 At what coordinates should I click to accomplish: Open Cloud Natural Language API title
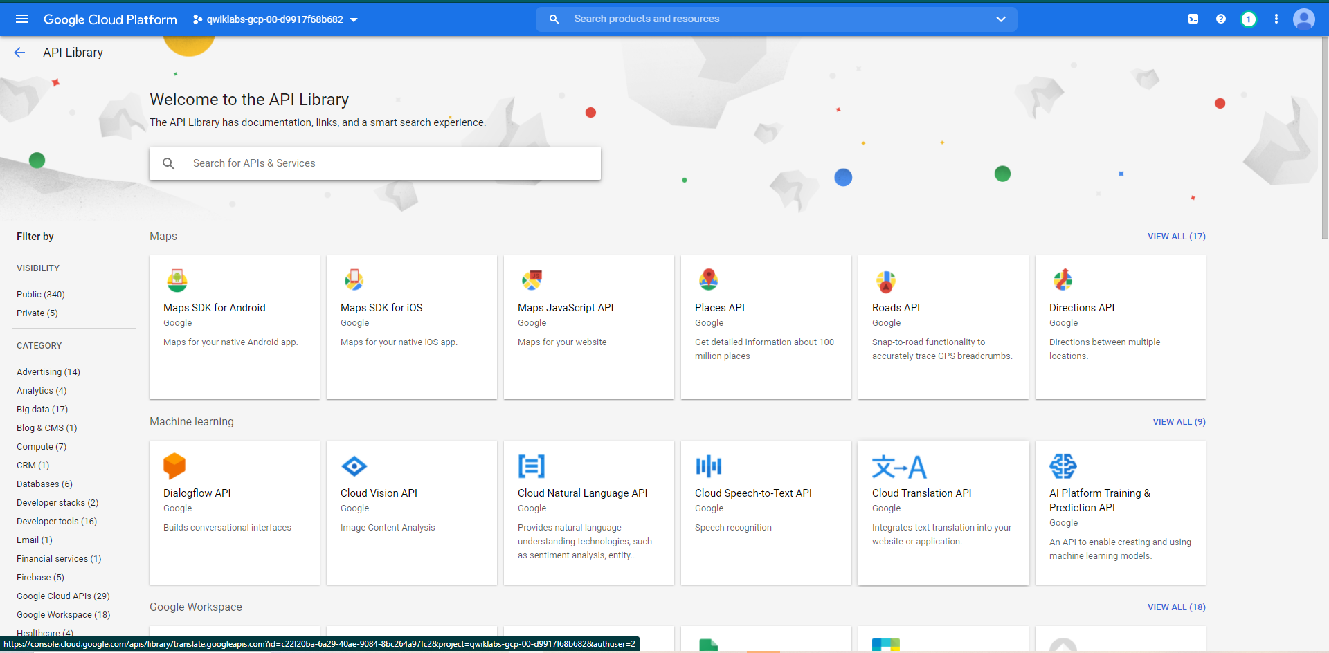[583, 493]
